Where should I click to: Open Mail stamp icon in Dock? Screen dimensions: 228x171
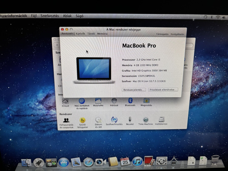pyautogui.click(x=76, y=162)
